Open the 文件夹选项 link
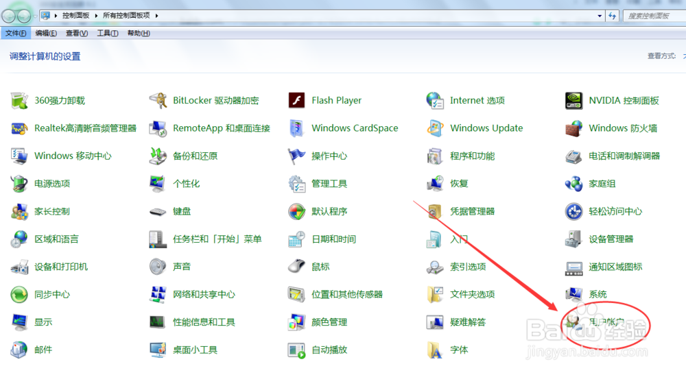Image resolution: width=686 pixels, height=375 pixels. pyautogui.click(x=472, y=295)
